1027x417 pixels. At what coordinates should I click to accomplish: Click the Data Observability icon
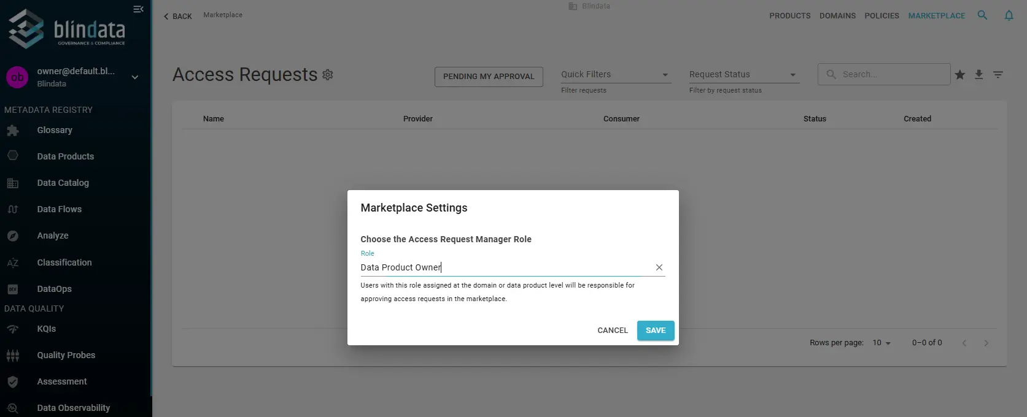point(13,408)
